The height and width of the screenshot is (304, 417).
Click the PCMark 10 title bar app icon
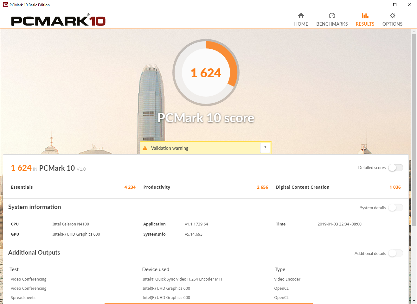[5, 5]
